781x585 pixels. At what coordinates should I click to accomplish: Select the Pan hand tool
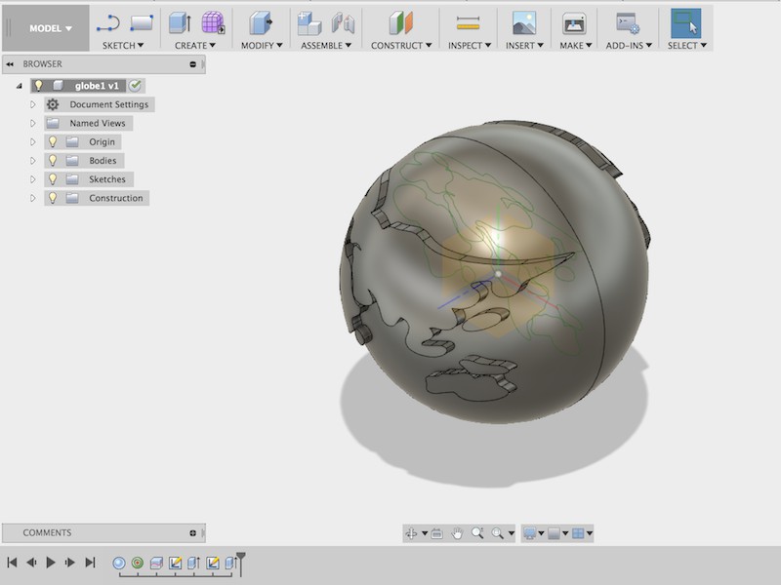pos(457,533)
